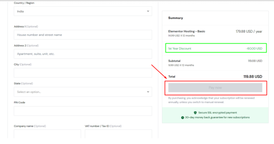
Task: Click the Subtotal label in the summary
Action: (x=174, y=61)
